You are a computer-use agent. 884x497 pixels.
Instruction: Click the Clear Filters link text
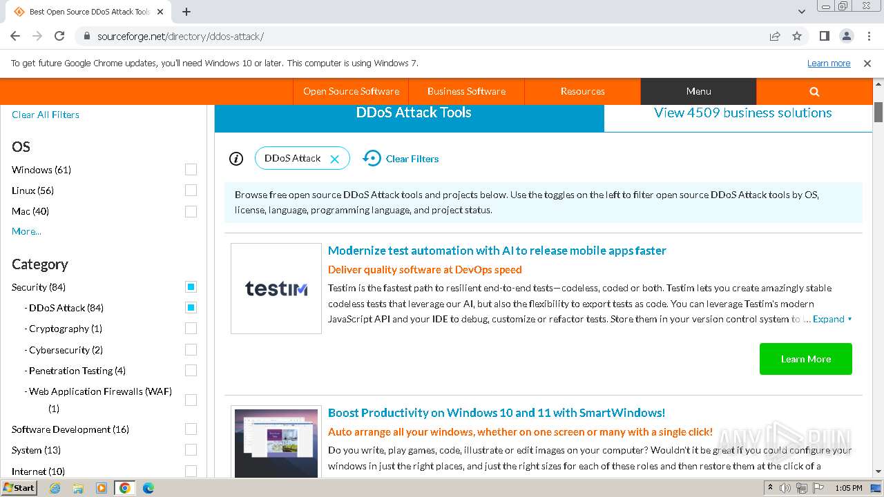(412, 159)
